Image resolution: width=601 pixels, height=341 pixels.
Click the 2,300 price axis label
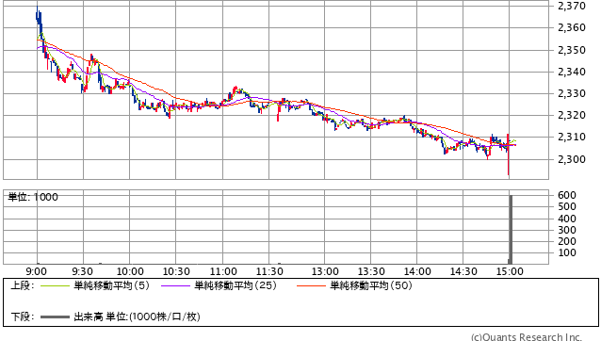coord(572,159)
